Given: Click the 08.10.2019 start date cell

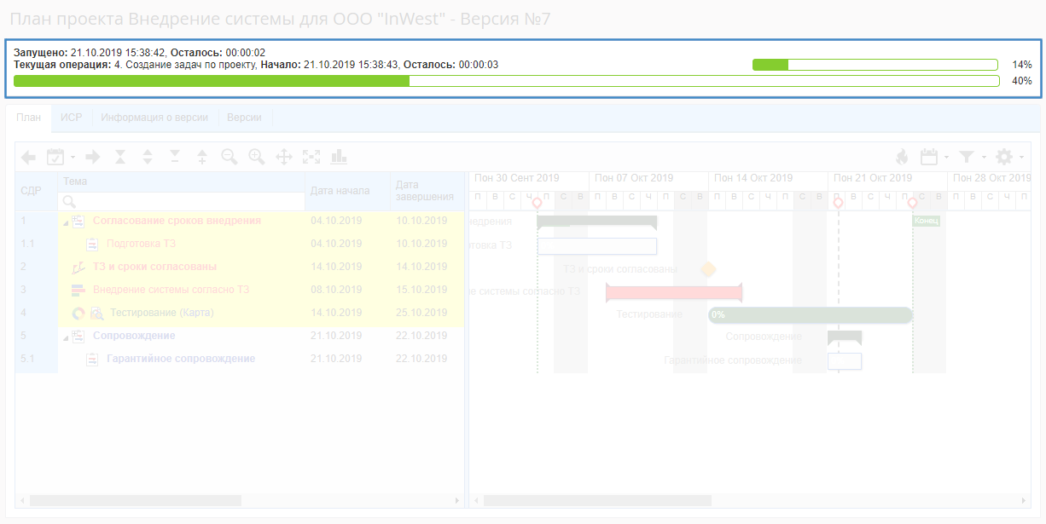Looking at the screenshot, I should pos(336,290).
